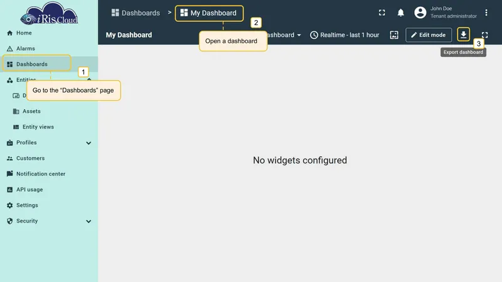Open the Alarms section

(49, 49)
